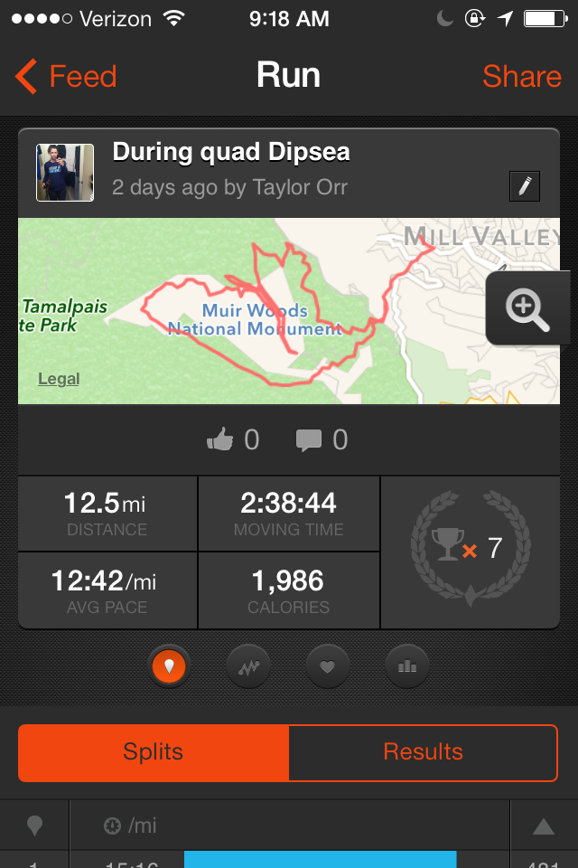Open comments via the speech bubble icon
This screenshot has width=578, height=868.
click(x=309, y=440)
